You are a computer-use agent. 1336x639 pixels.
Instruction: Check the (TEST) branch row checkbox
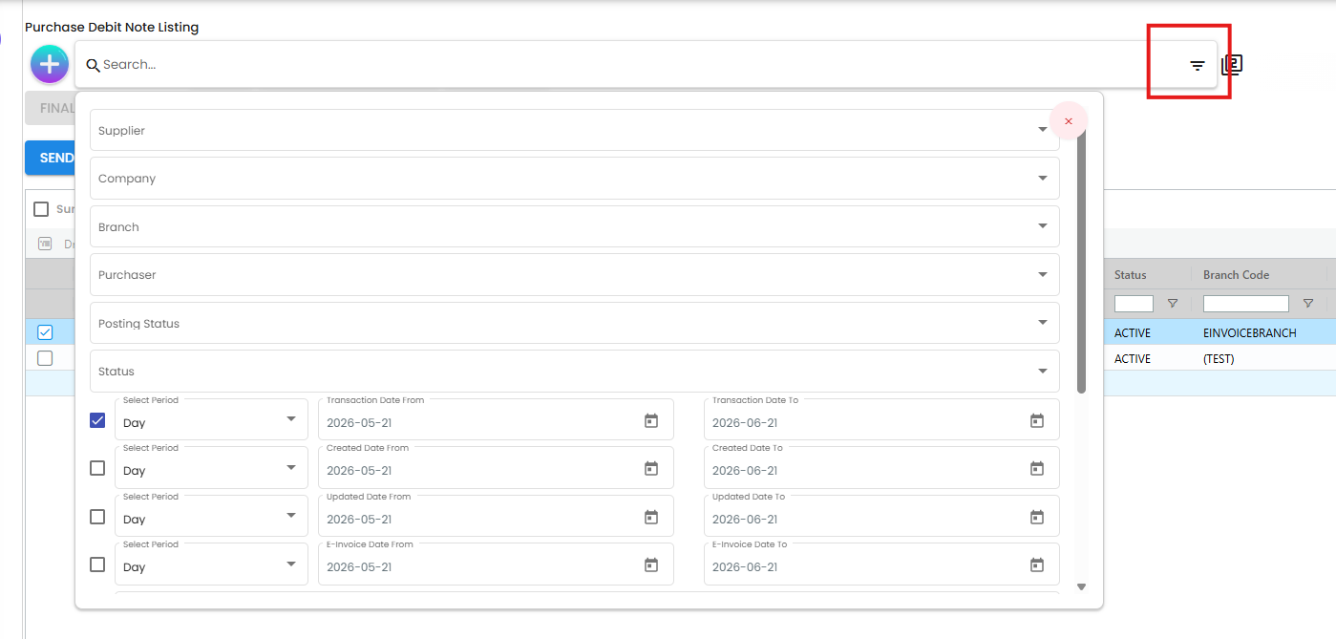tap(45, 358)
